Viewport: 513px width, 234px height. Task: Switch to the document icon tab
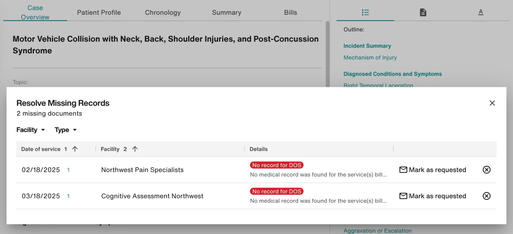(423, 12)
